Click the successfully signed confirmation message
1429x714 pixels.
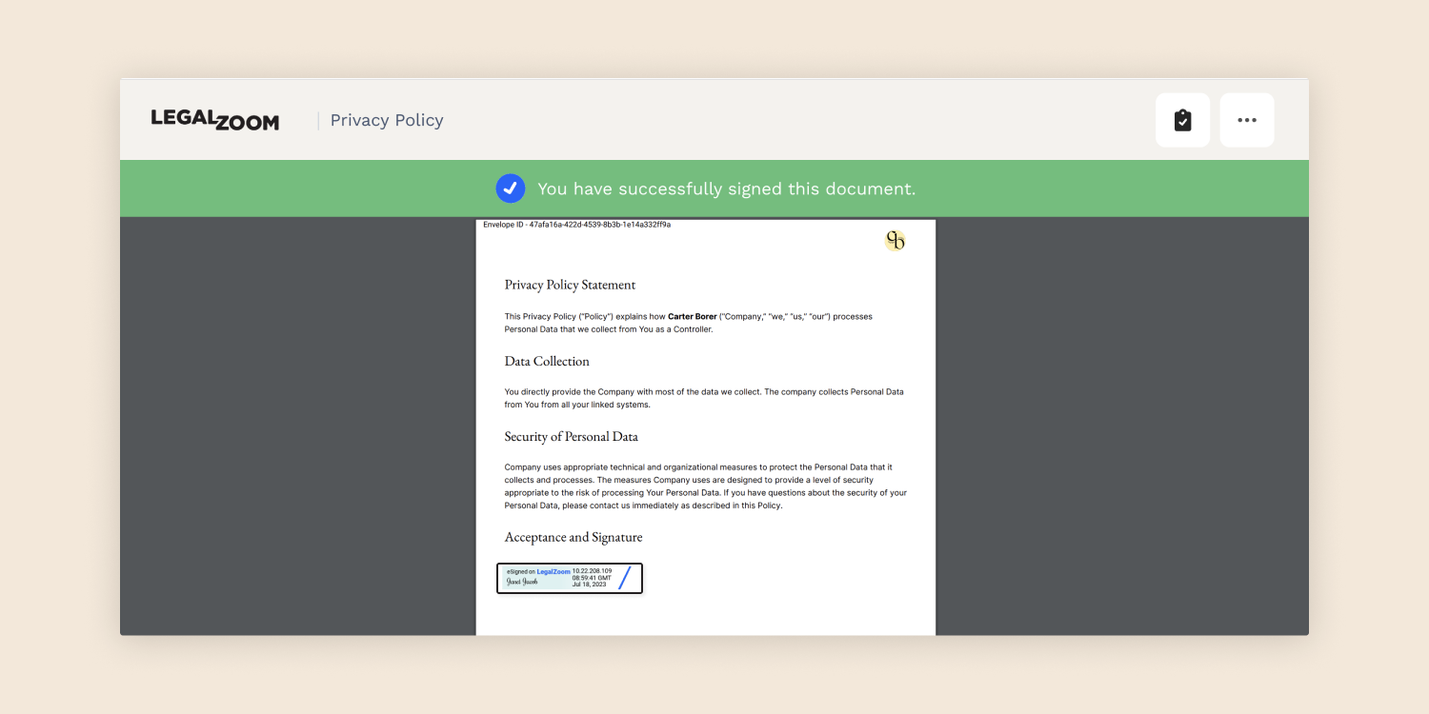coord(726,188)
